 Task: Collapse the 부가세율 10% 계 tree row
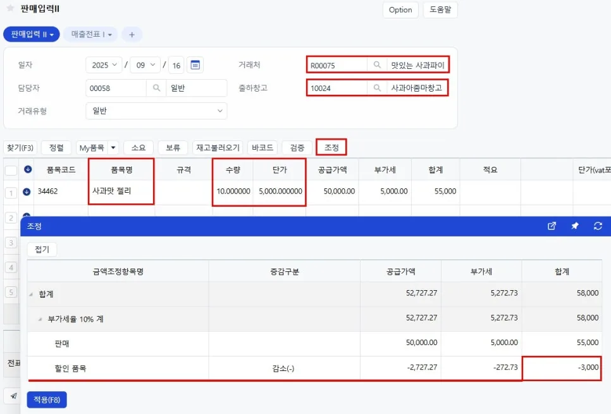pos(40,319)
